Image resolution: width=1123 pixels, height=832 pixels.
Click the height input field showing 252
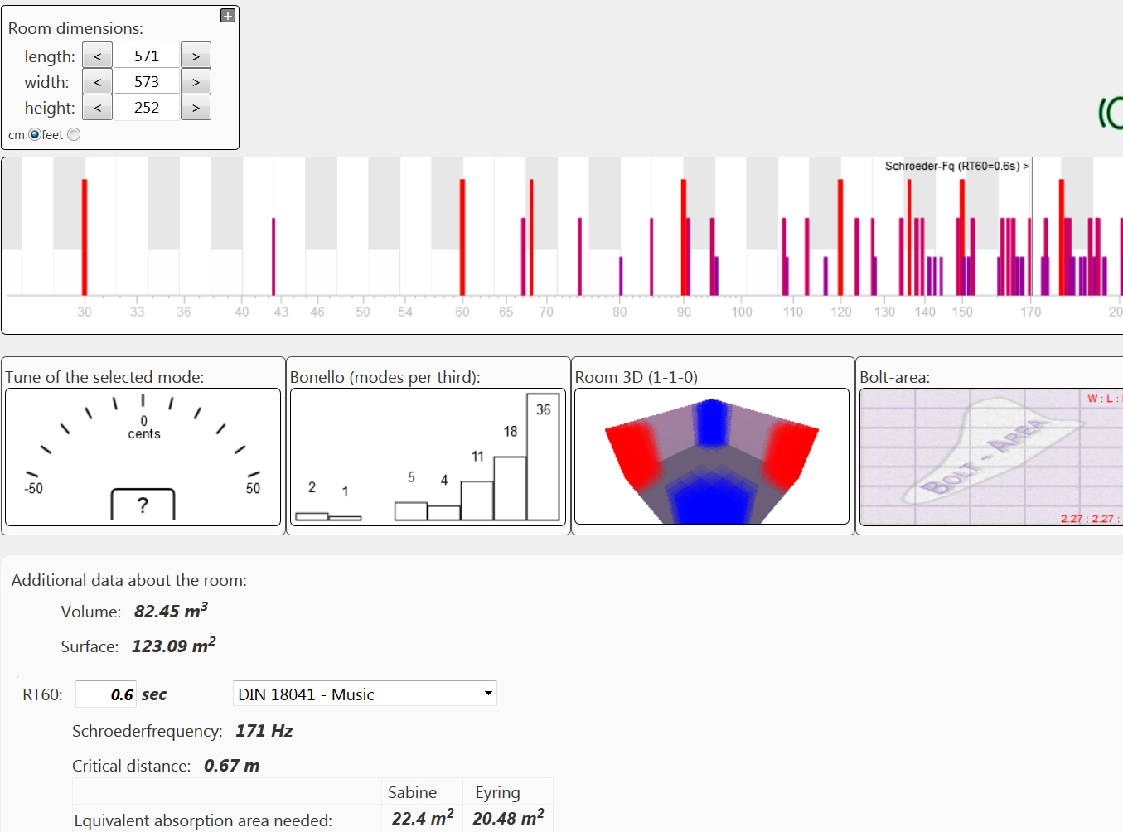[x=147, y=108]
